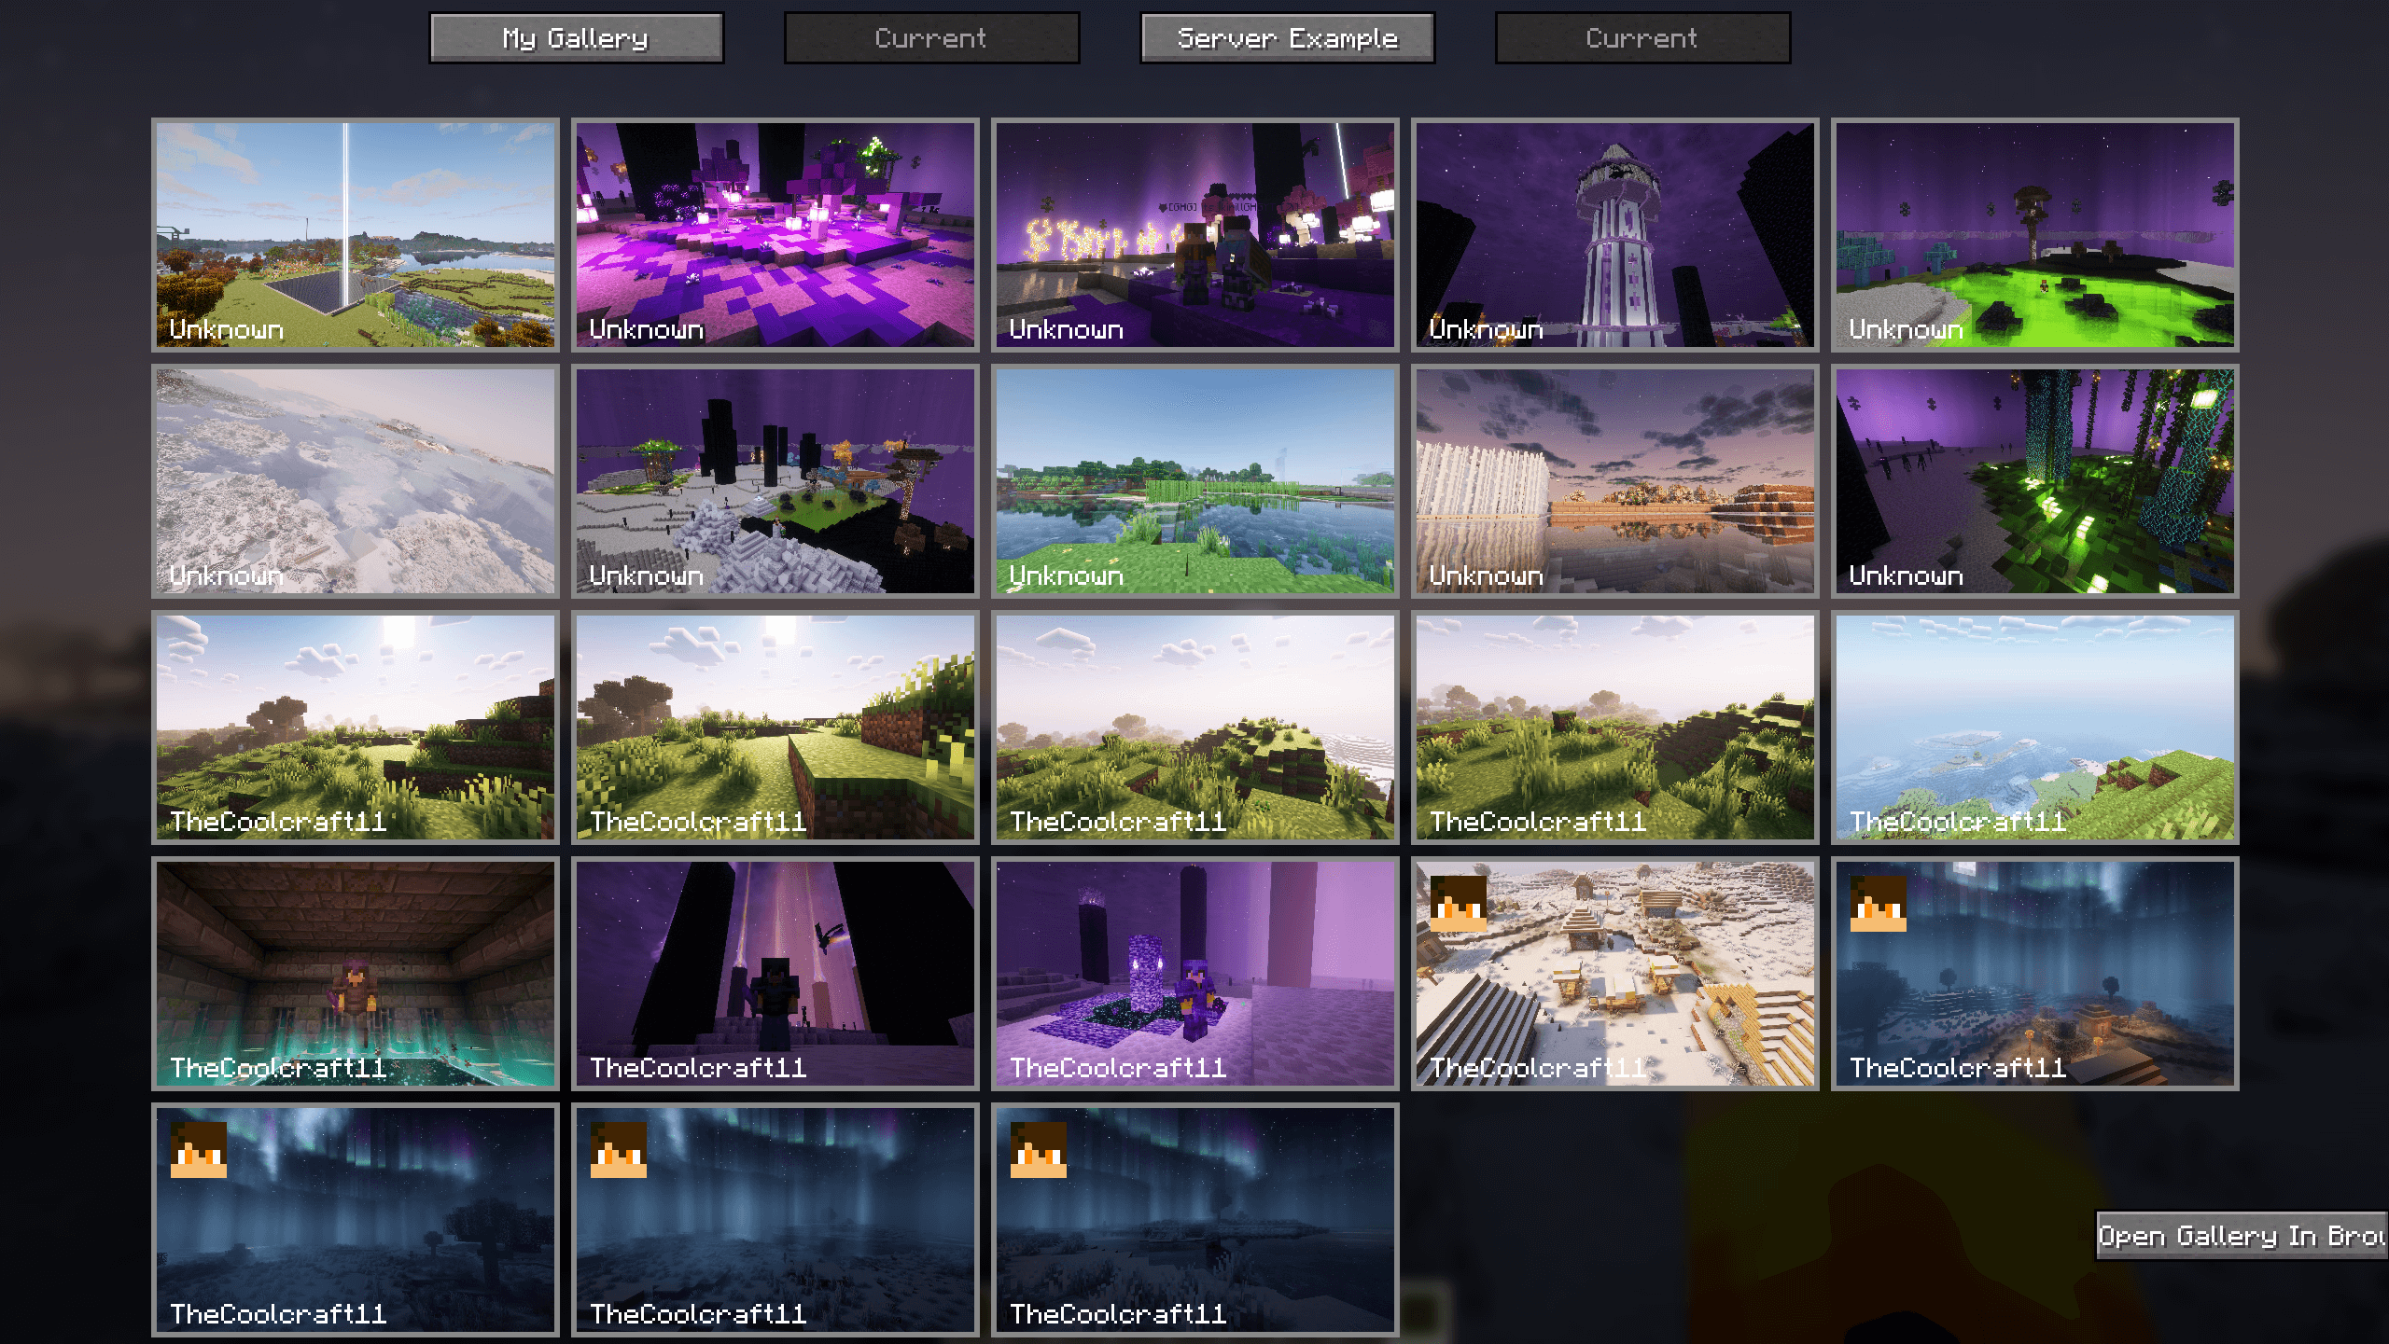The image size is (2389, 1344).
Task: Click player head on aurora lit hut screenshot
Action: point(1879,904)
